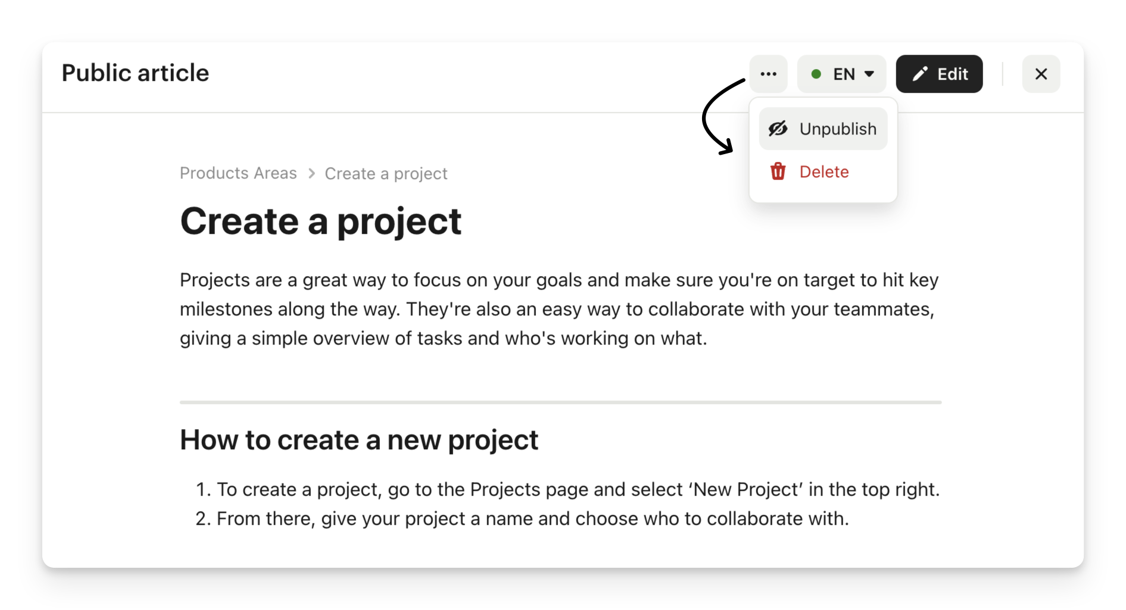Choose Delete from the options menu
Image resolution: width=1126 pixels, height=610 pixels.
click(x=824, y=172)
